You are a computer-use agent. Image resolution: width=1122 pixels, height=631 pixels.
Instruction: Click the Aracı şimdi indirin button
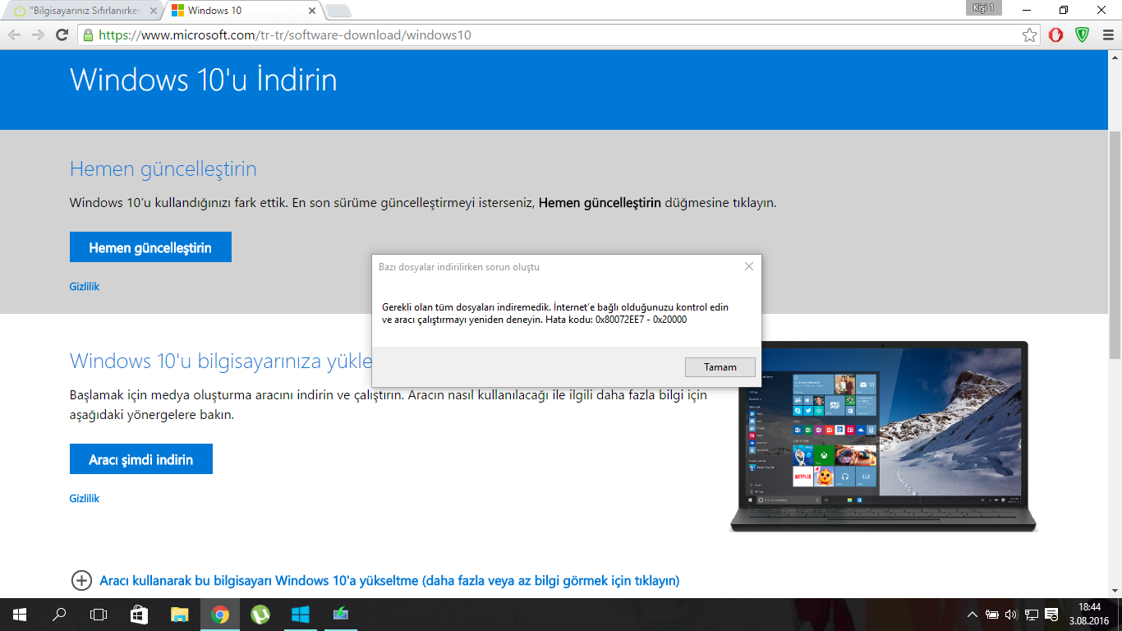point(141,459)
